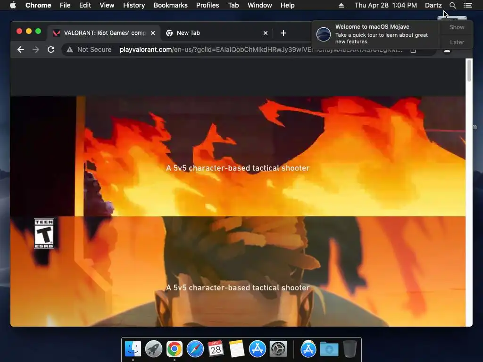Screen dimensions: 483x362
Task: Open Finder from the Dock
Action: pyautogui.click(x=133, y=349)
